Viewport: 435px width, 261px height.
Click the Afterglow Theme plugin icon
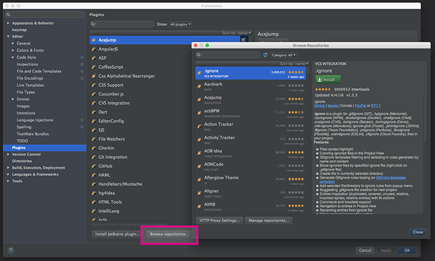click(199, 180)
